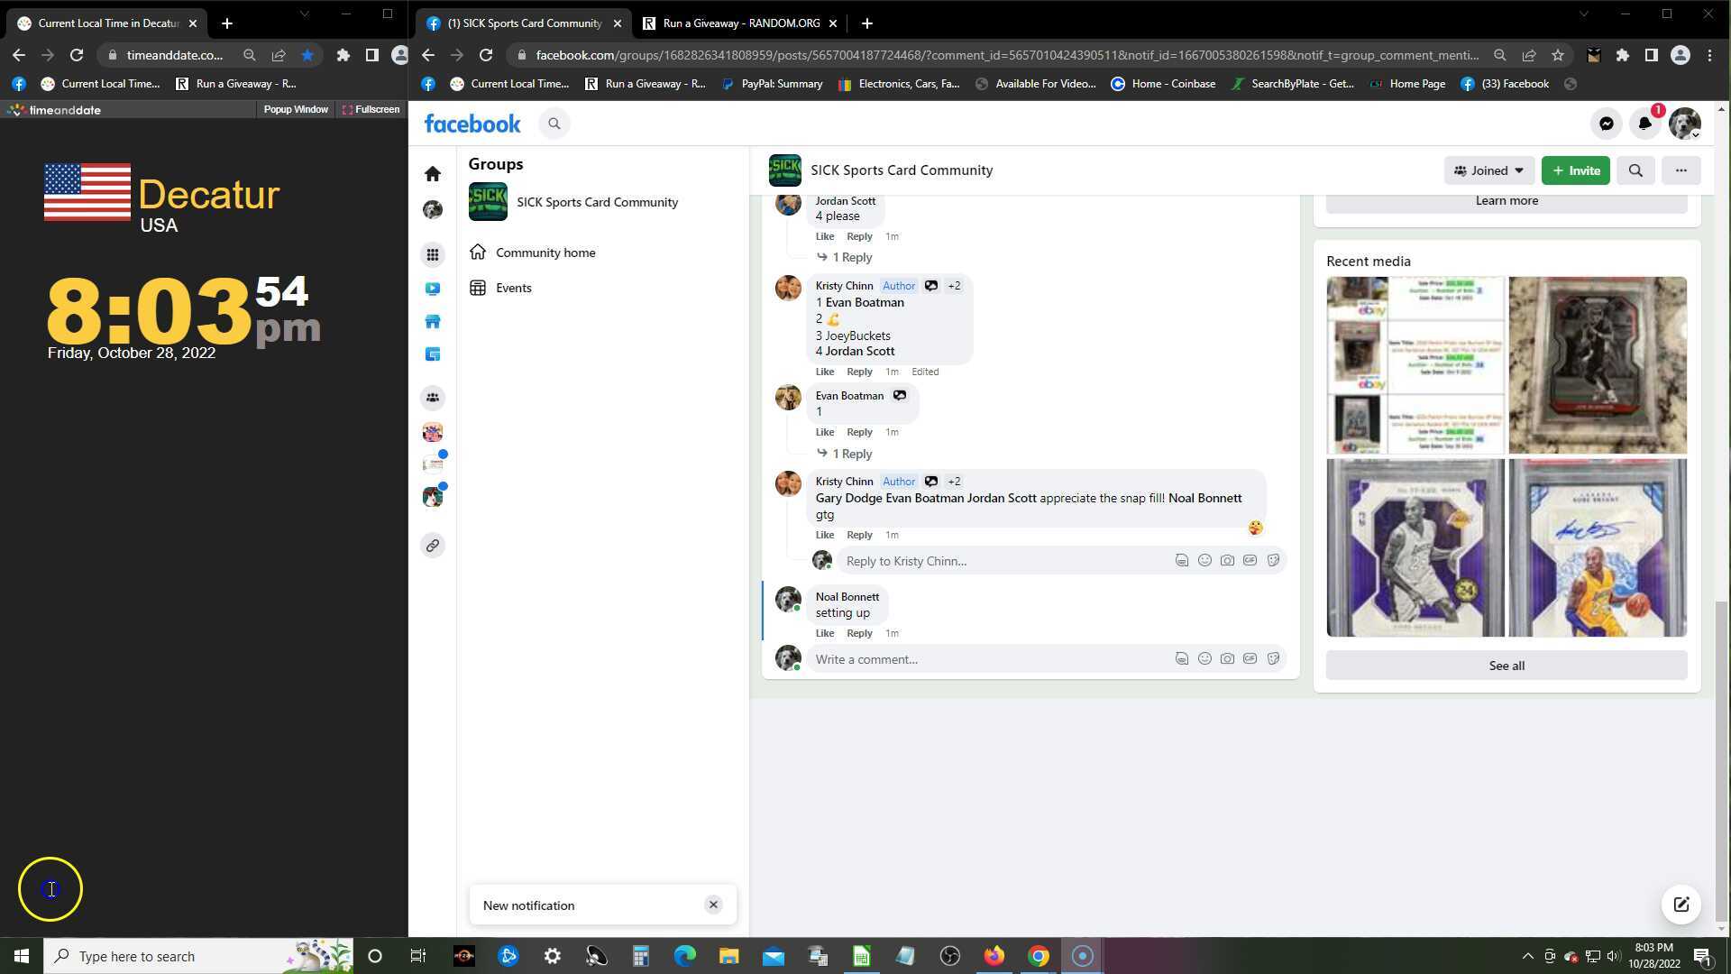The width and height of the screenshot is (1731, 974).
Task: Switch to Run a Giveaway RANDOM.ORG tab
Action: [x=739, y=23]
